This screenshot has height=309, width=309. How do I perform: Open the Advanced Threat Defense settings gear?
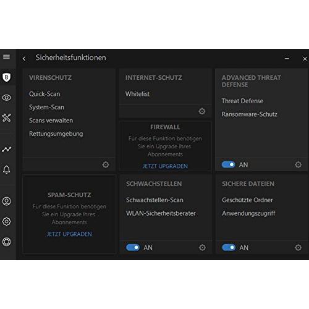(x=298, y=164)
